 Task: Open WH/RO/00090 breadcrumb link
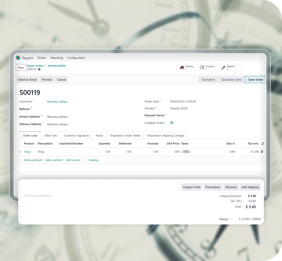click(x=57, y=66)
